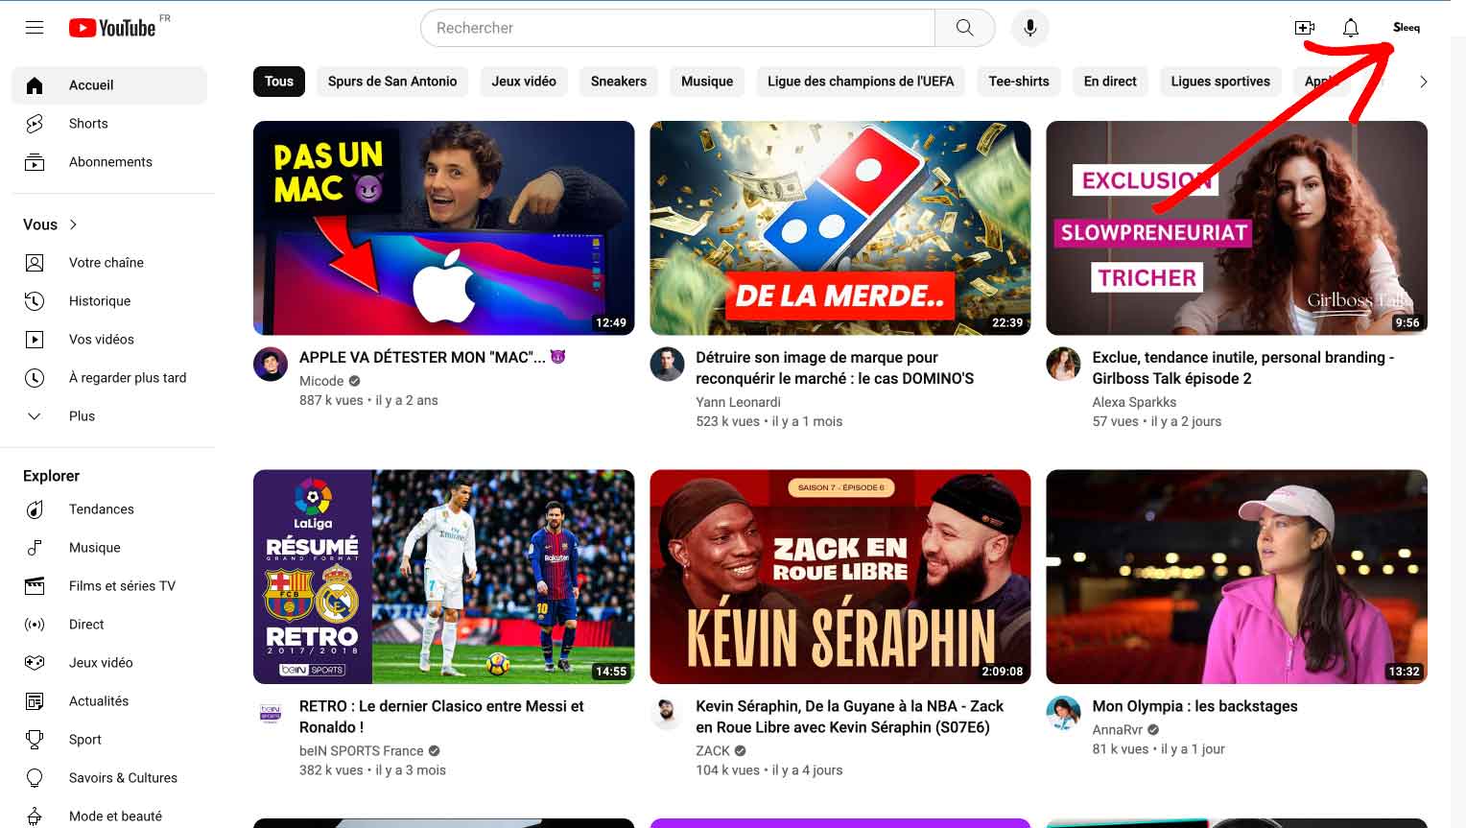Click the Votre chaîne icon
This screenshot has height=828, width=1466.
coord(35,263)
